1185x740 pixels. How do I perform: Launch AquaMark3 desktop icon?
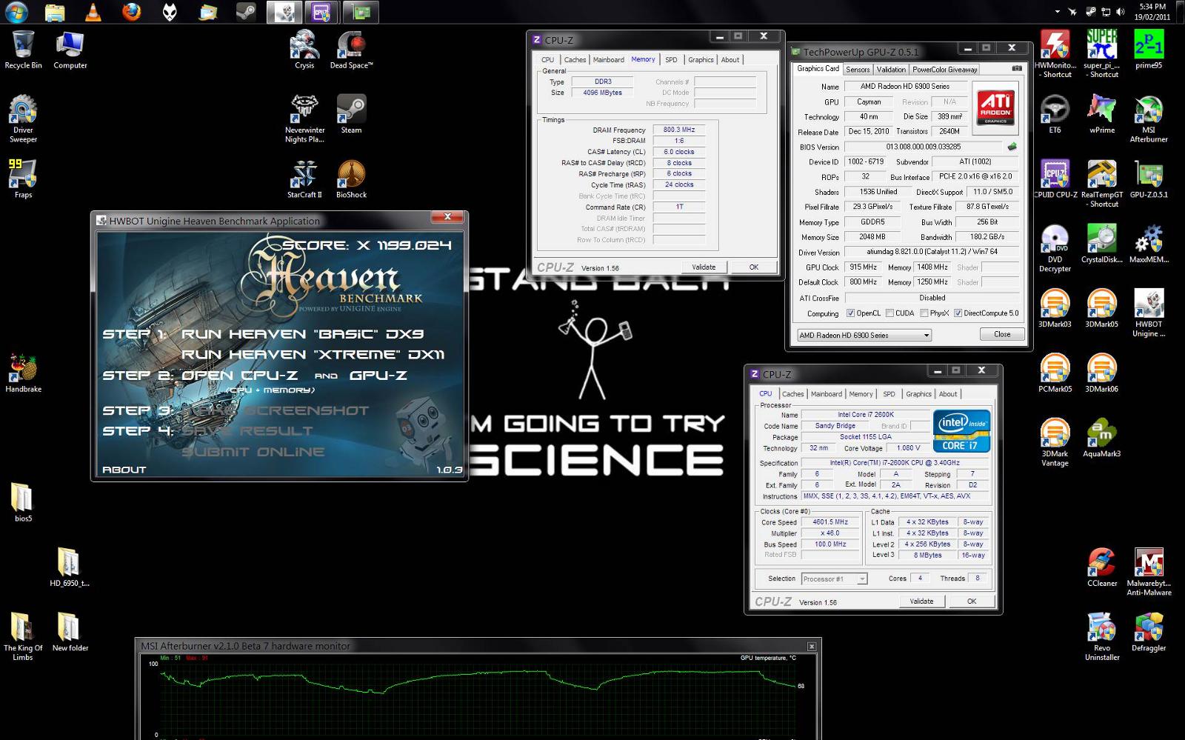coord(1101,438)
